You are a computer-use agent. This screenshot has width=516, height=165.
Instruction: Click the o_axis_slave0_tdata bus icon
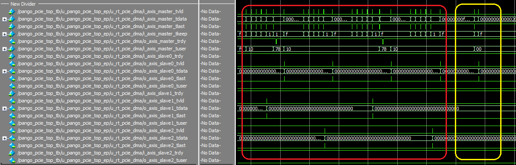click(12, 71)
